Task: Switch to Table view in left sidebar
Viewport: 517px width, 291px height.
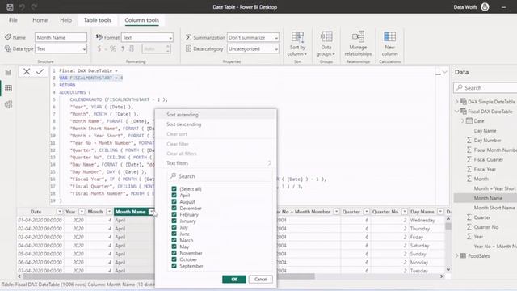Action: [8, 88]
